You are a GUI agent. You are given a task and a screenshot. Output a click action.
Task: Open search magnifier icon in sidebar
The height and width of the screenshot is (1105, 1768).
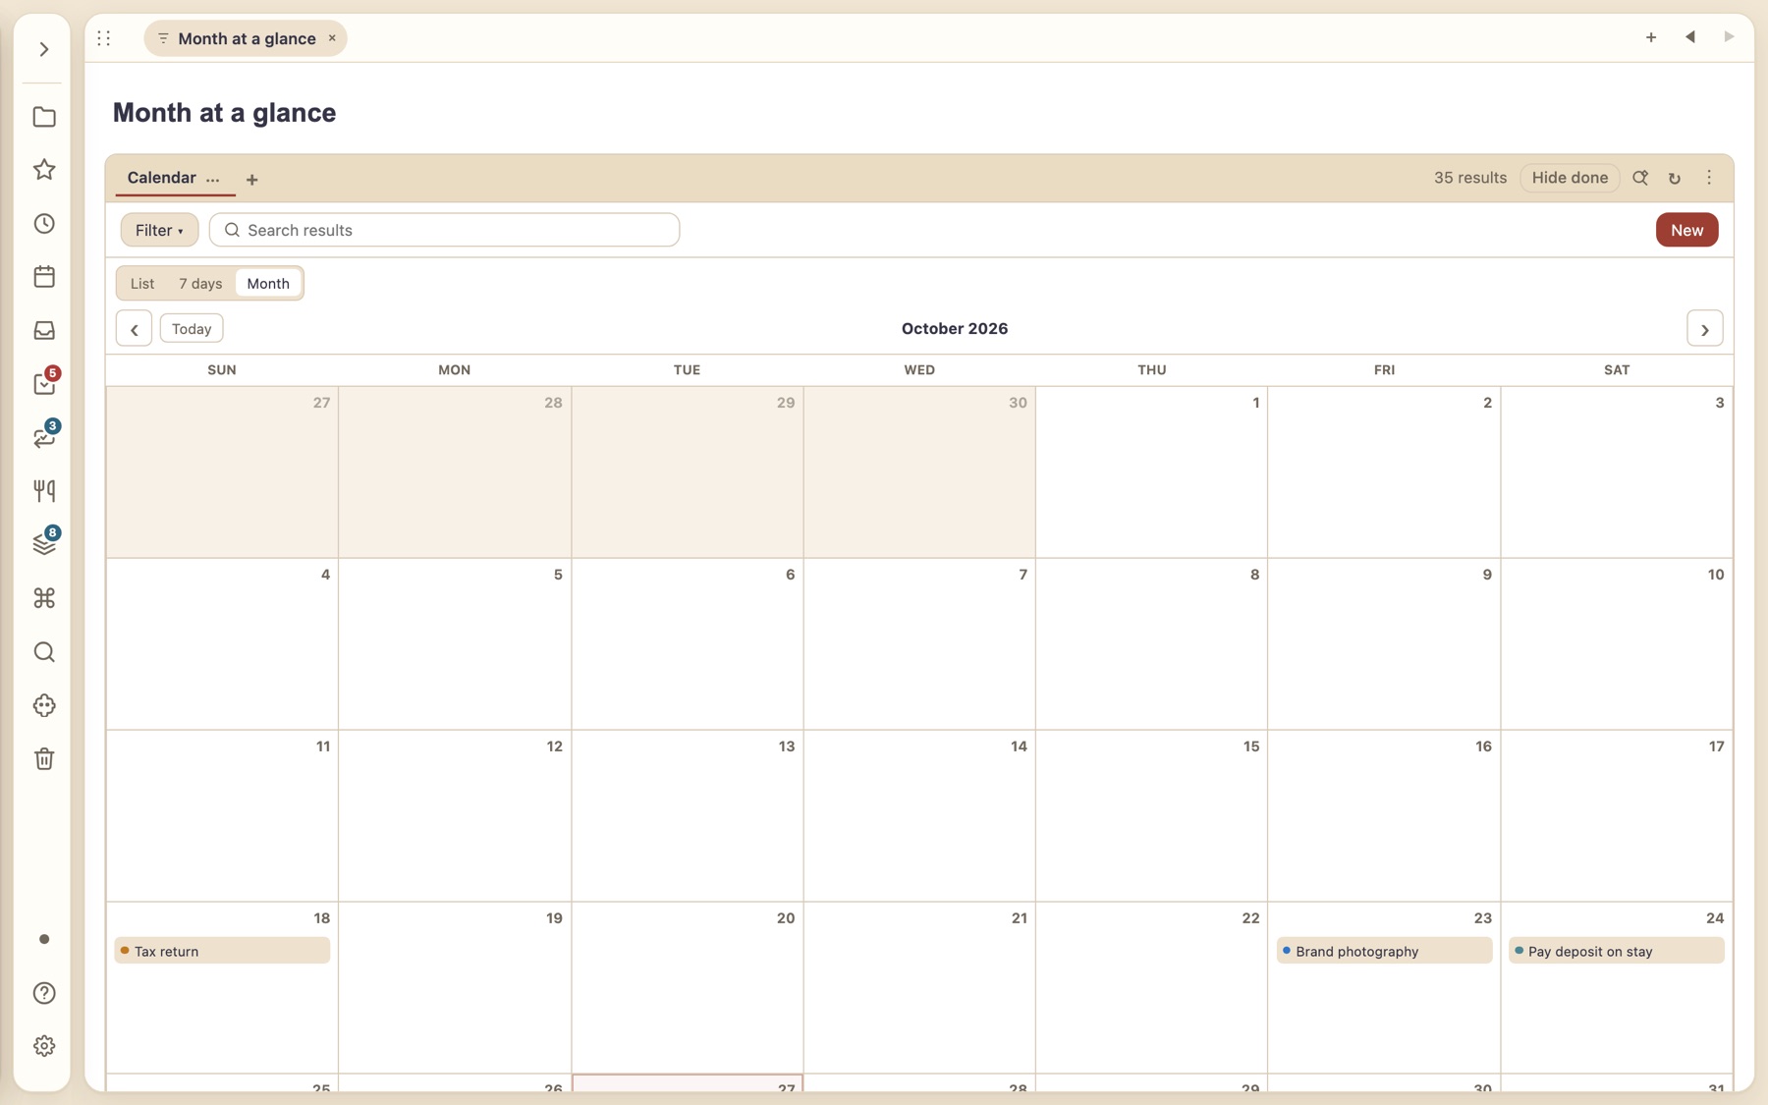point(44,652)
